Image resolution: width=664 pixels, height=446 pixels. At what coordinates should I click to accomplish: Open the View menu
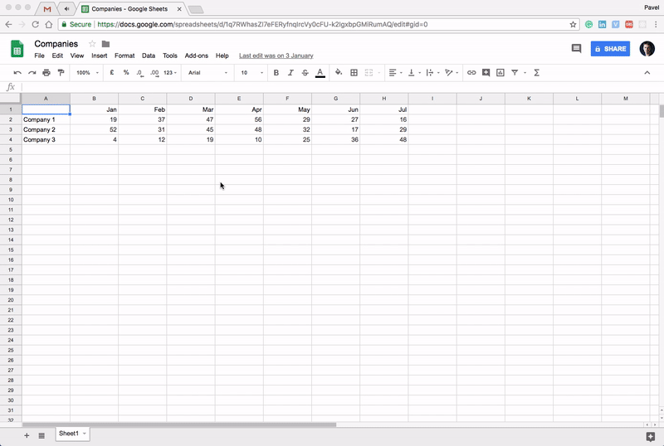pyautogui.click(x=77, y=56)
